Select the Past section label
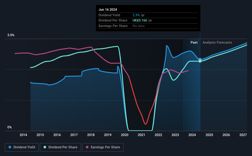 [194, 42]
